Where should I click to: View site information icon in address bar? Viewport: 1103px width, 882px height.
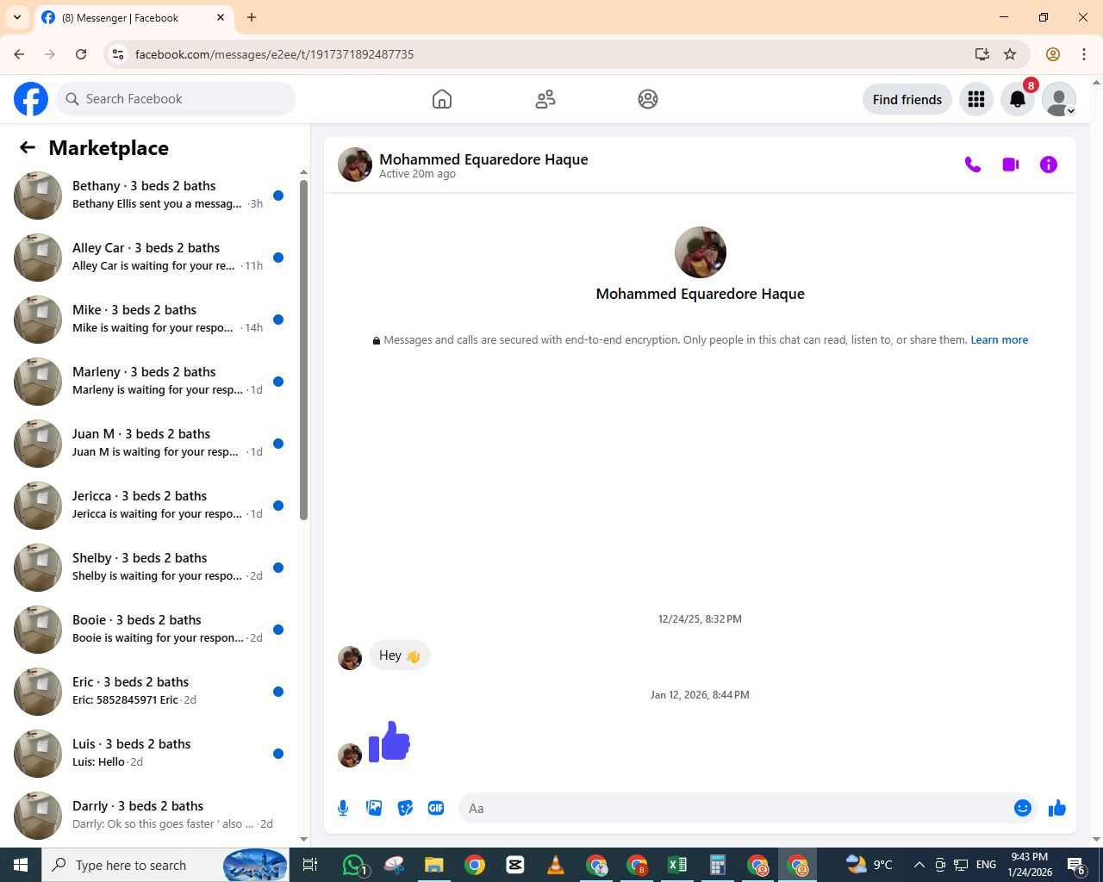pos(118,54)
